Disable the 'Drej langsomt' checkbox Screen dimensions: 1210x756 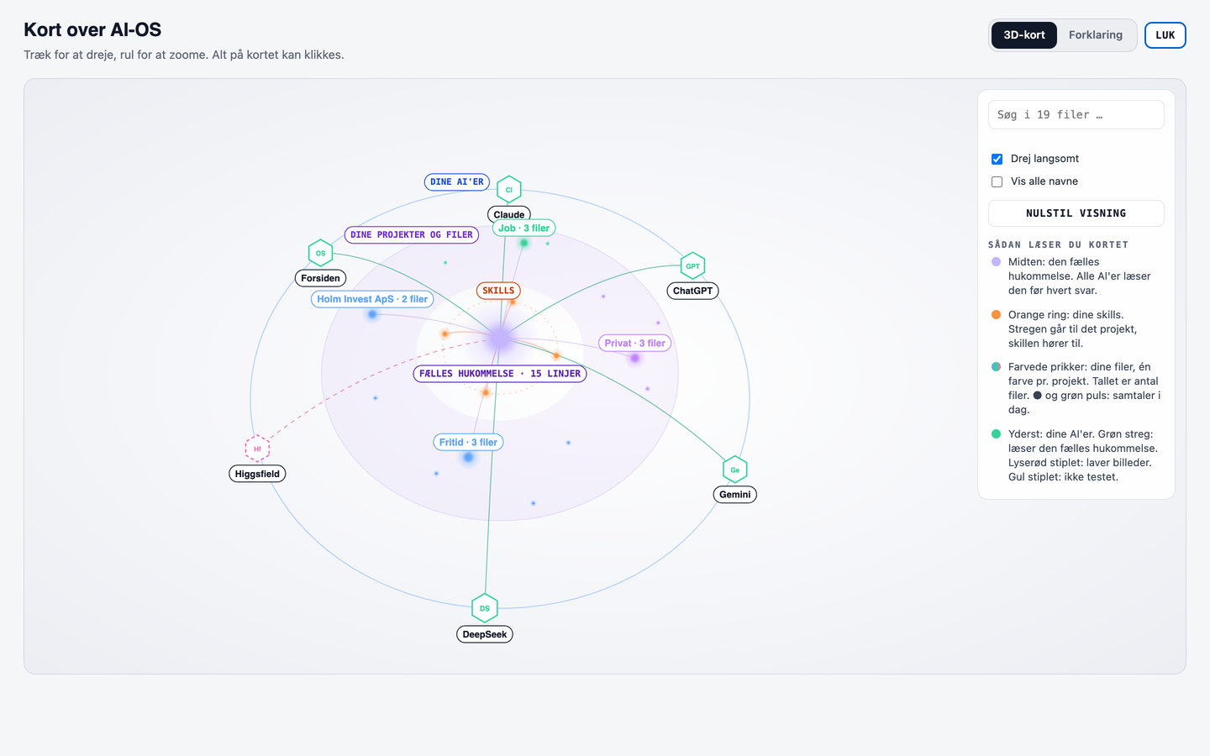(x=997, y=159)
